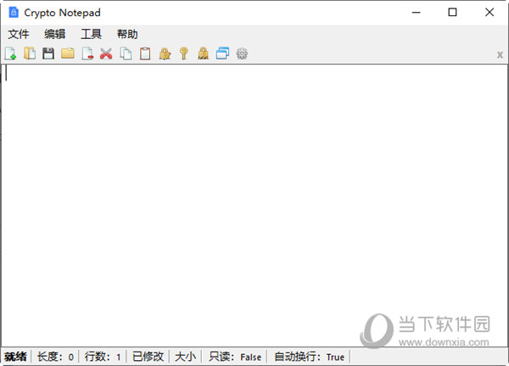509x366 pixels.
Task: Paste using the clipboard icon
Action: [x=145, y=53]
